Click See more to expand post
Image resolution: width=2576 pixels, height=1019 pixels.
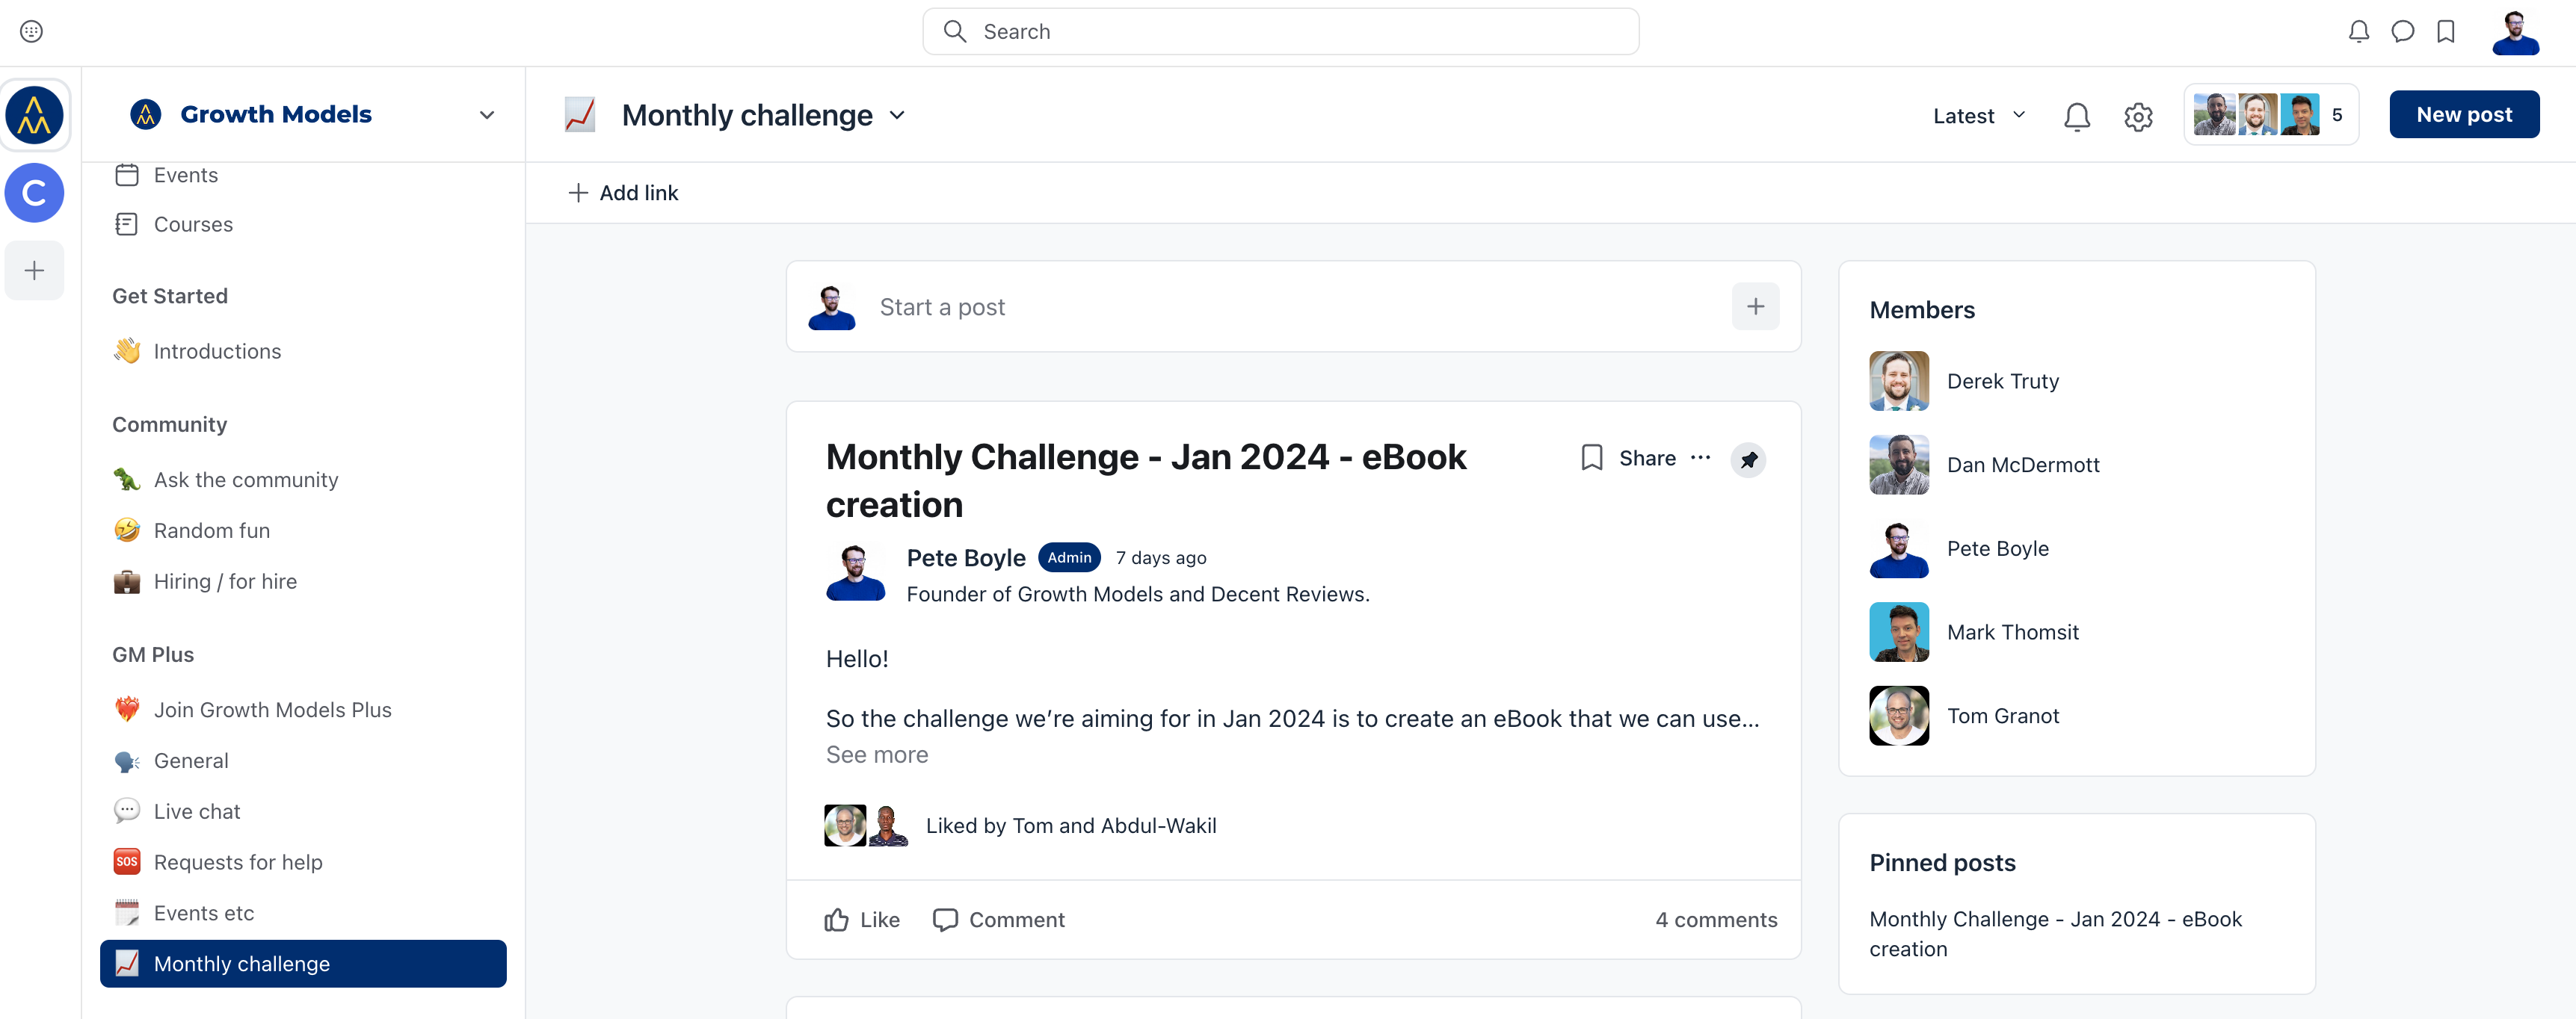(877, 755)
